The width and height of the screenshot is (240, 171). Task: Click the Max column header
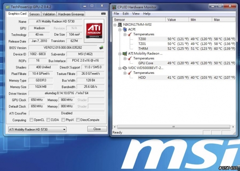coord(224,19)
